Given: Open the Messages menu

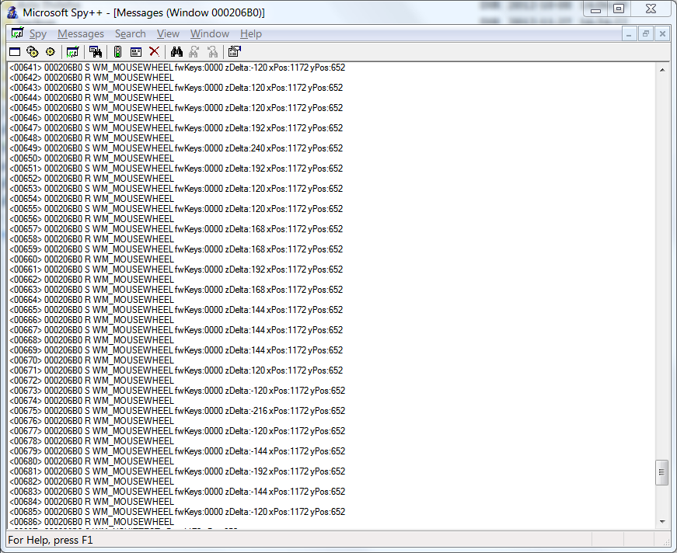Looking at the screenshot, I should click(81, 33).
